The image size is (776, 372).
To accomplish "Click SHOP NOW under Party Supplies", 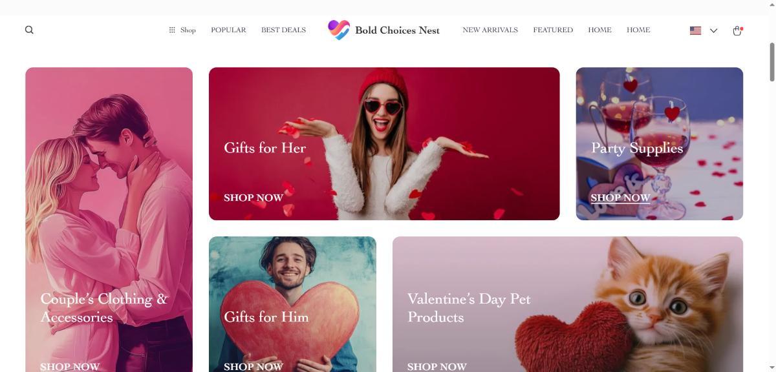I will (x=620, y=198).
